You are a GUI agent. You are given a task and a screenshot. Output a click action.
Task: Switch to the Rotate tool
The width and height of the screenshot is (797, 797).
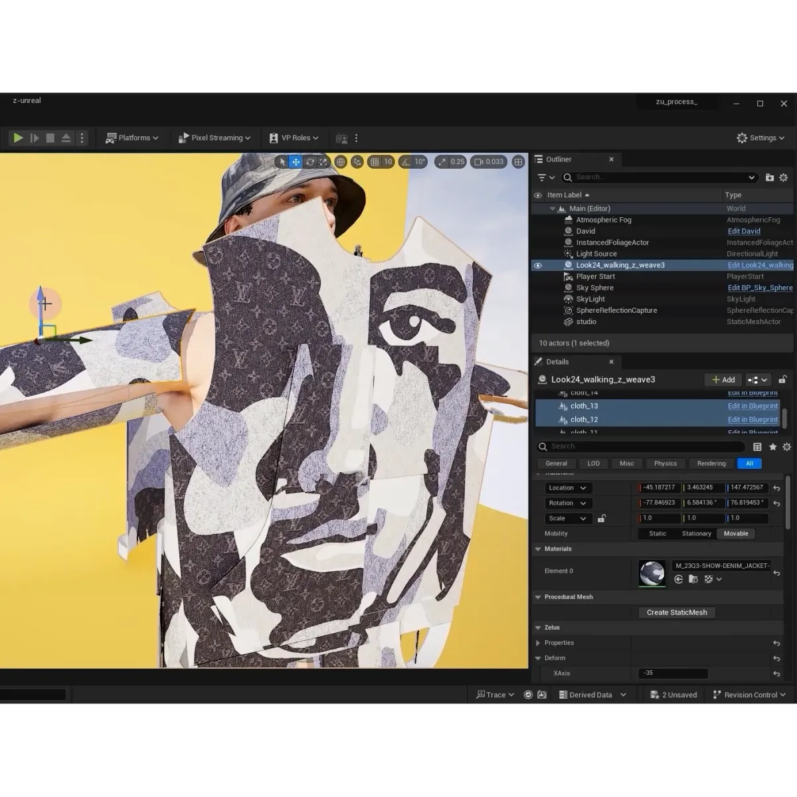point(310,161)
